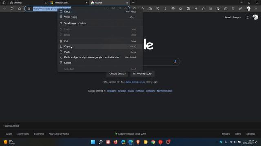
Task: Go to the home page via house icon
Action: [20, 9]
